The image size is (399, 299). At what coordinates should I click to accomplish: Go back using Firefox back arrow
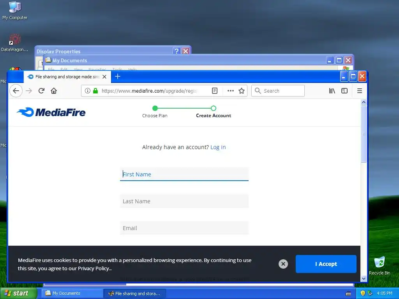[16, 91]
